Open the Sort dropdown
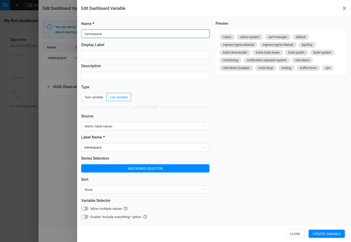This screenshot has width=351, height=242. (x=145, y=189)
